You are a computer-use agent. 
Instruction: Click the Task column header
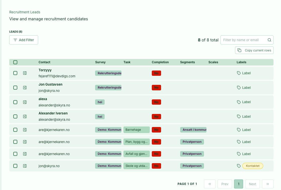tap(127, 62)
